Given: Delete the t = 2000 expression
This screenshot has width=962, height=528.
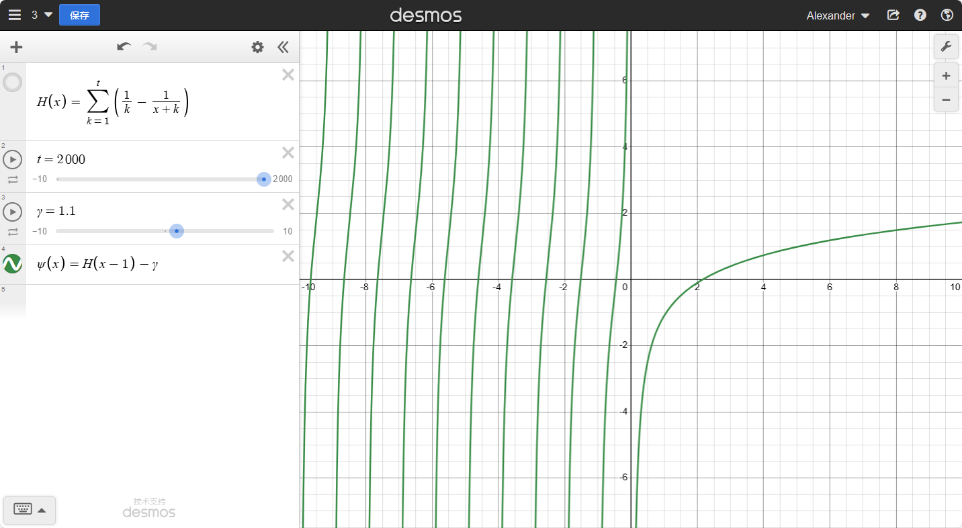Looking at the screenshot, I should pos(288,152).
